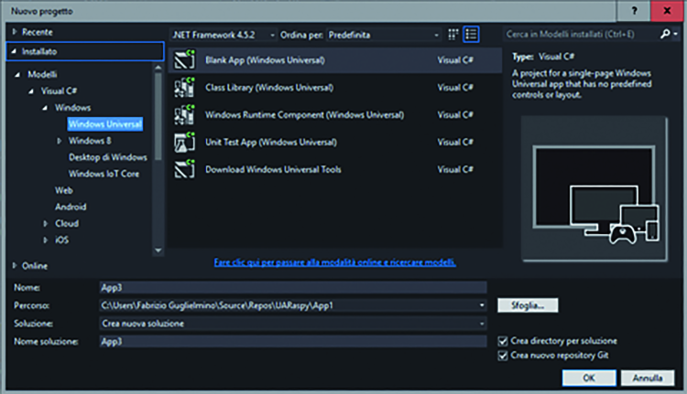687x394 pixels.
Task: Select the Class Library template icon
Action: 184,88
